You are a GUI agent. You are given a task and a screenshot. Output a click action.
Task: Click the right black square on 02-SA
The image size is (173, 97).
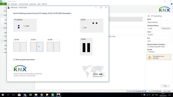97,23
